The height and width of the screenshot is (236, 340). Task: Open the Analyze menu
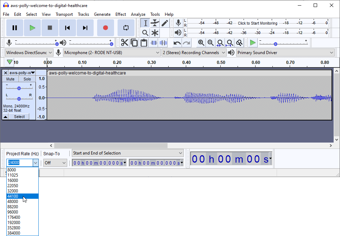[138, 14]
